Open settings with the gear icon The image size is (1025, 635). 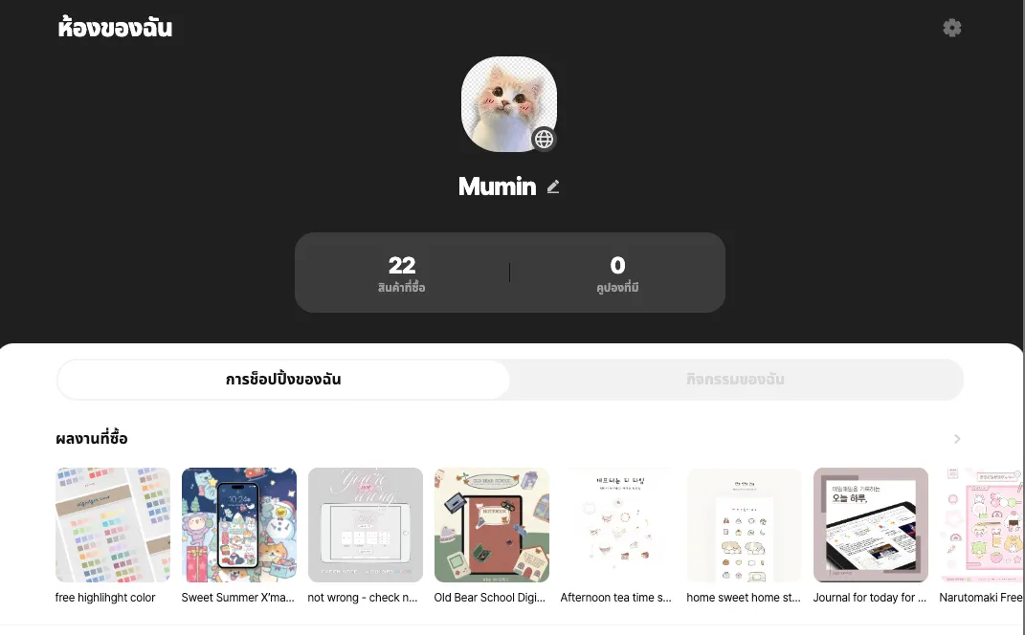[x=951, y=28]
